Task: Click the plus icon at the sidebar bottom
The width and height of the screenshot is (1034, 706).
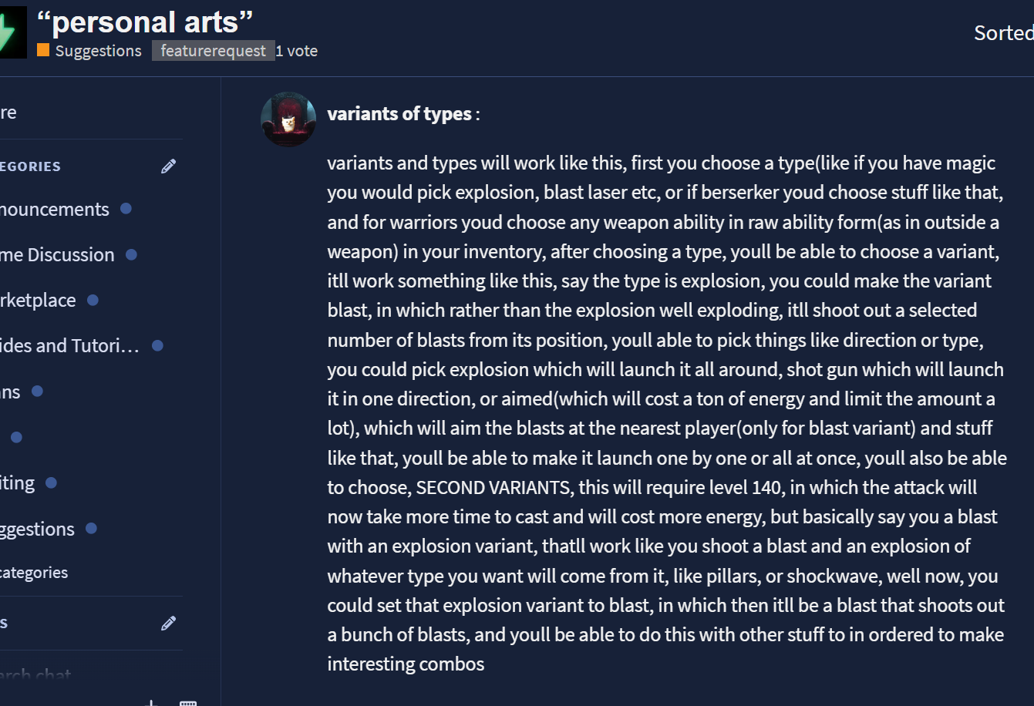Action: click(x=152, y=702)
